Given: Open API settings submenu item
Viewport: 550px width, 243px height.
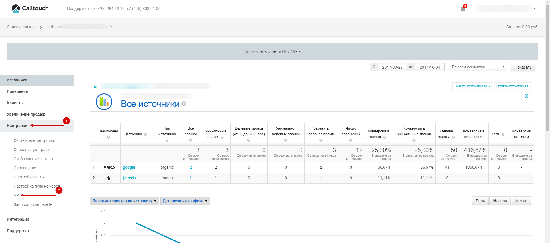Looking at the screenshot, I should click(17, 196).
